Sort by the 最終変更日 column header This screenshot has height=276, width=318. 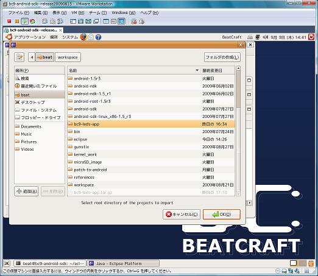(217, 71)
